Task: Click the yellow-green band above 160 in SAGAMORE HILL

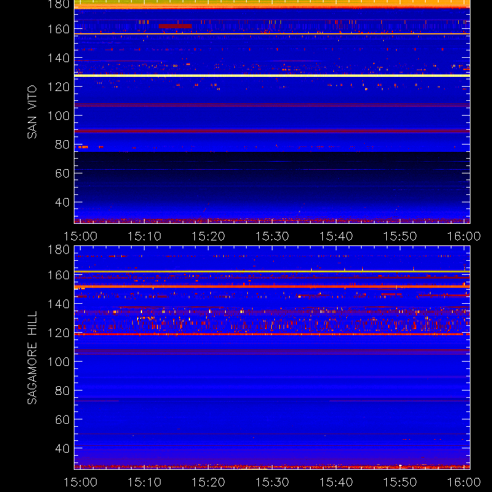Action: point(272,271)
